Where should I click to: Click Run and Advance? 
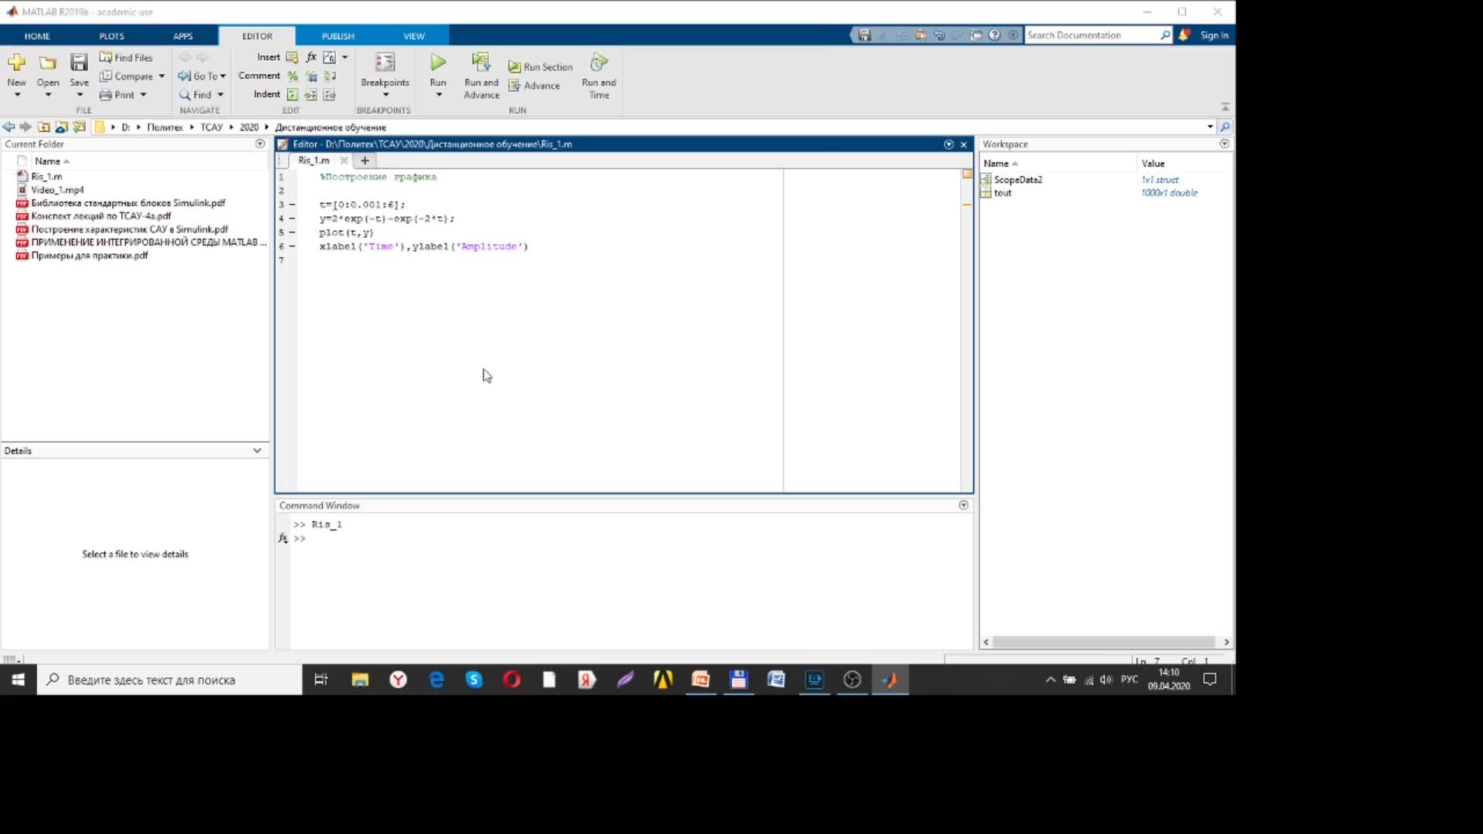click(x=481, y=76)
